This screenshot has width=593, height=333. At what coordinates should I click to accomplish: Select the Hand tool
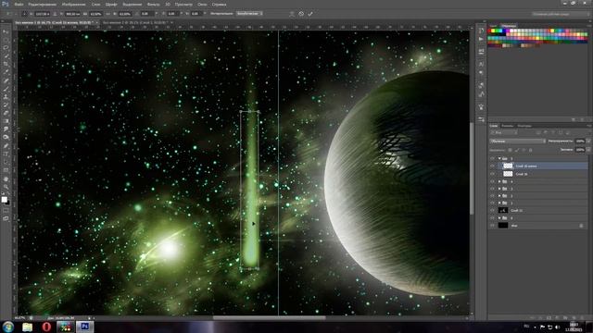coord(6,179)
